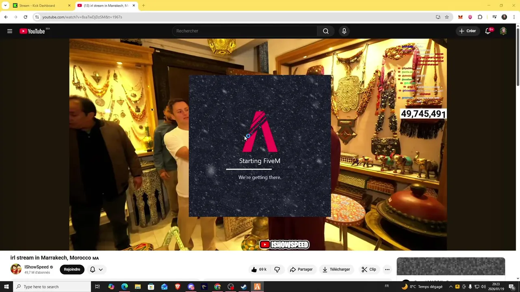Go to YouTube home via logo
This screenshot has height=292, width=520.
pyautogui.click(x=32, y=31)
